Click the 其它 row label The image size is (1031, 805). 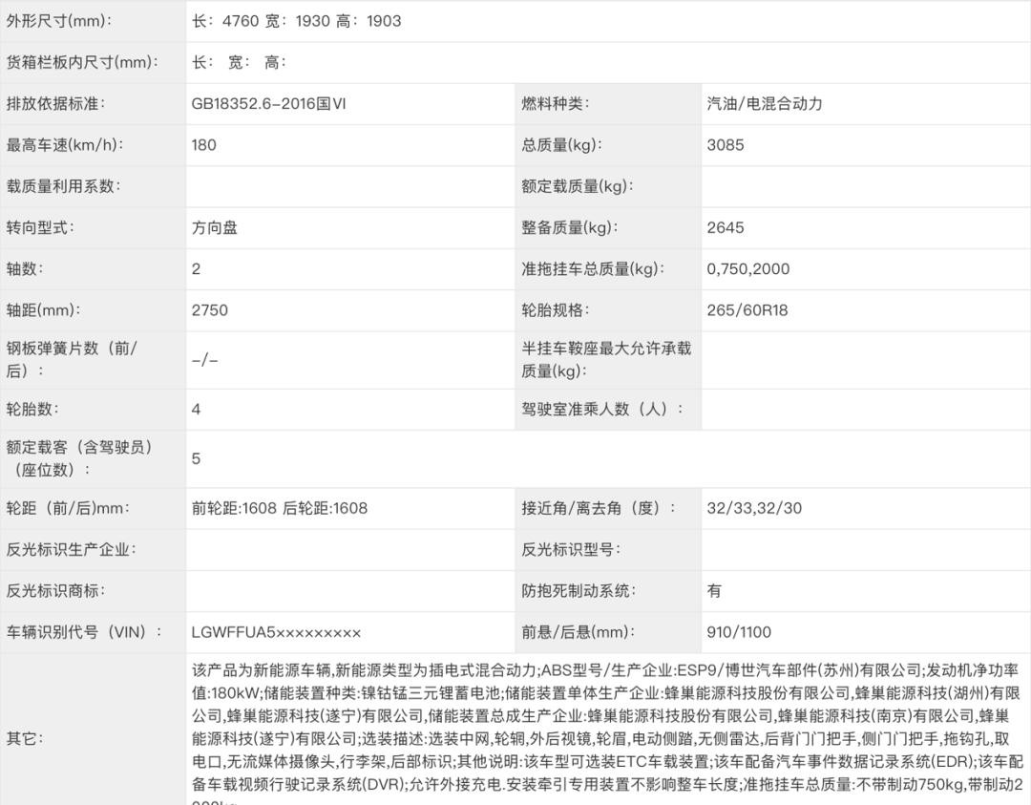(x=25, y=738)
